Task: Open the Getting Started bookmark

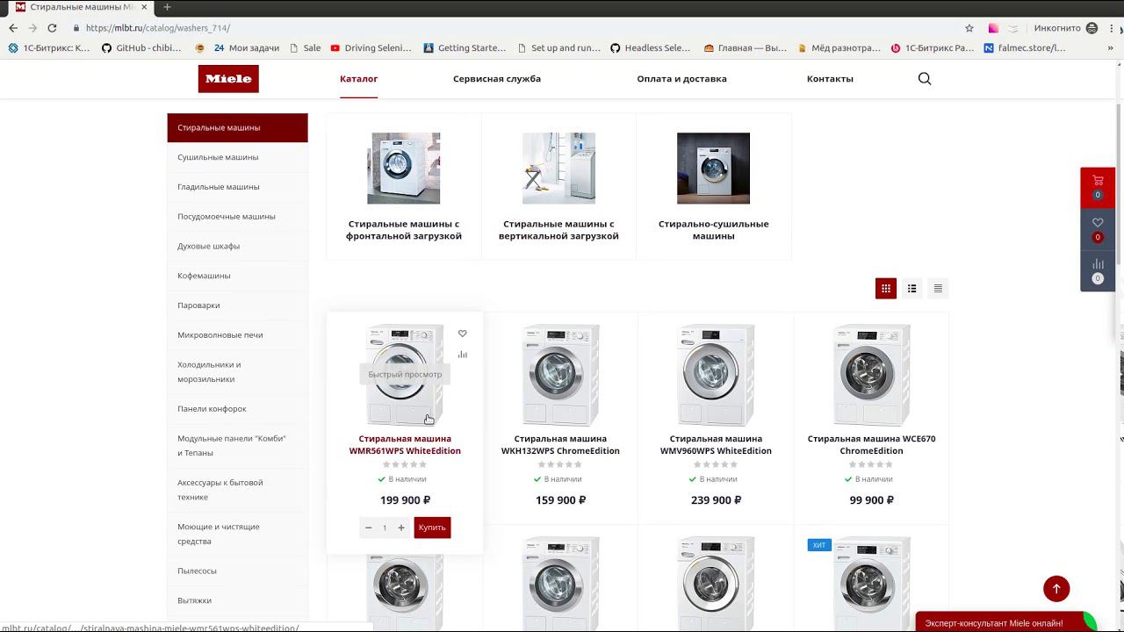Action: (465, 48)
